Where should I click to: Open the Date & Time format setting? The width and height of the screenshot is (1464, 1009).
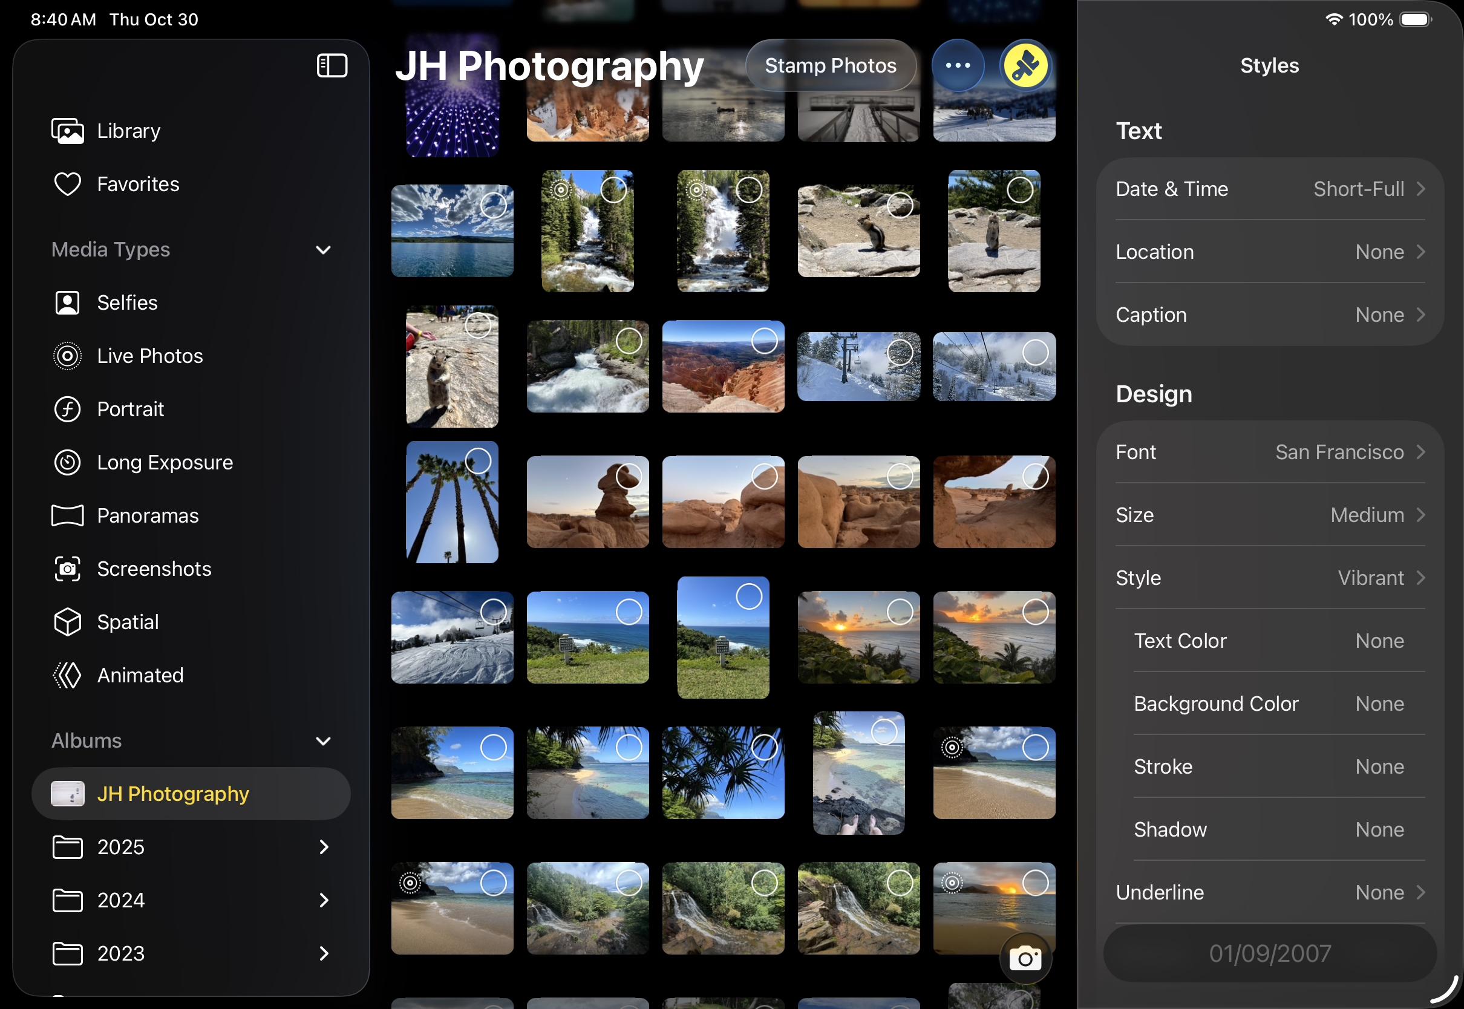[x=1269, y=189]
